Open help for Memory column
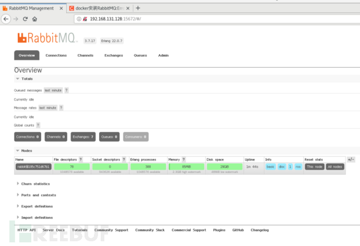This screenshot has height=246, width=360. point(184,159)
